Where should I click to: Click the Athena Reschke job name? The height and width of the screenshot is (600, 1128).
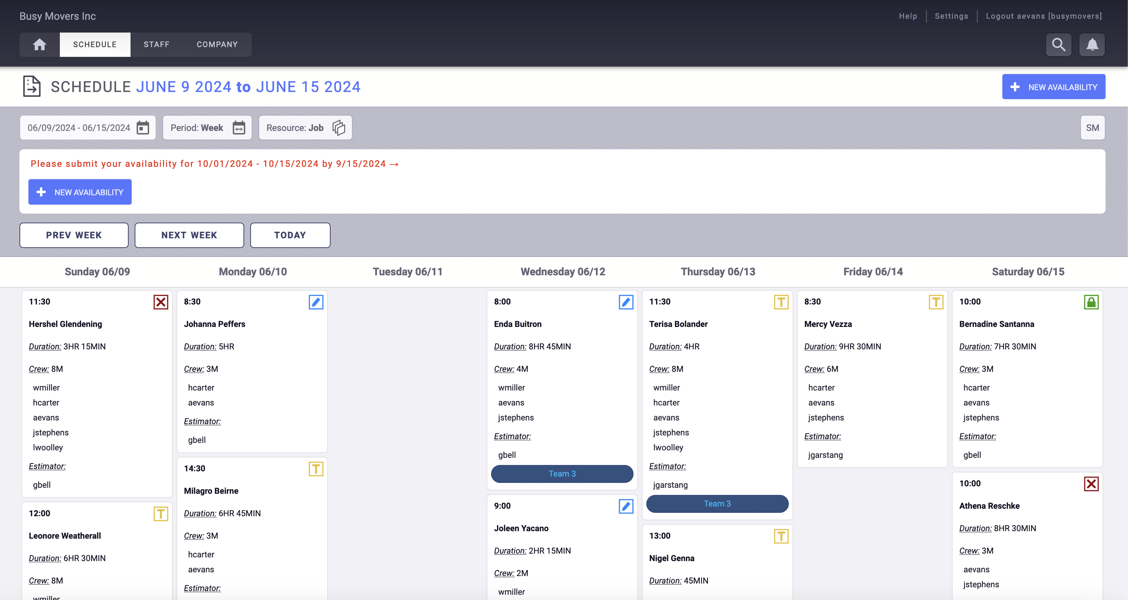pos(989,506)
